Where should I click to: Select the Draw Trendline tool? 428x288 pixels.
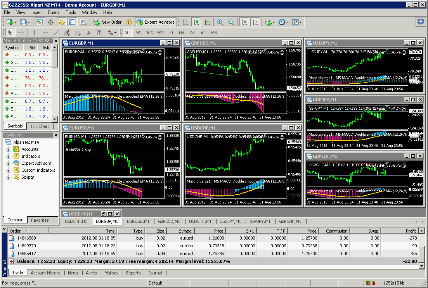point(56,33)
